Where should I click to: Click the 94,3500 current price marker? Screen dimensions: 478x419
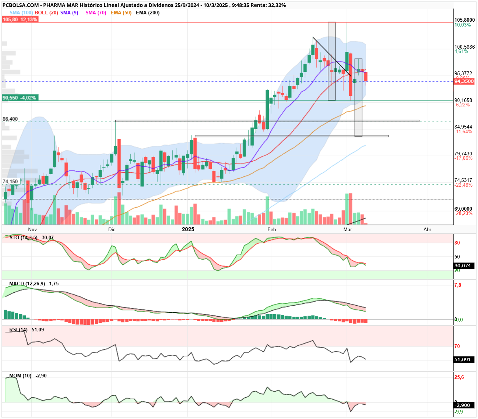tap(464, 81)
